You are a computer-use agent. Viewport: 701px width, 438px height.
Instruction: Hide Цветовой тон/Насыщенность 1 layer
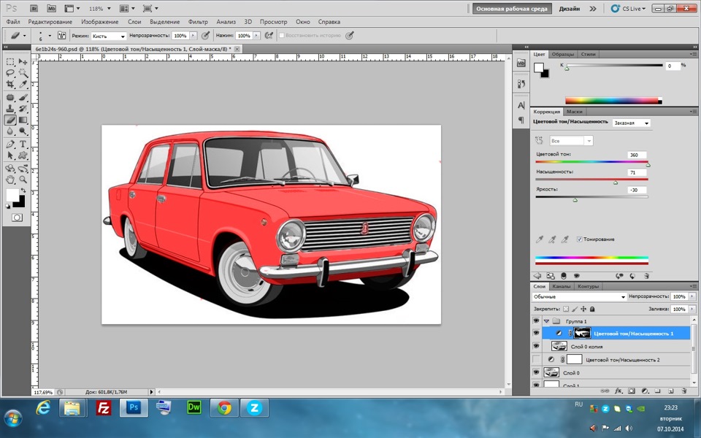tap(536, 333)
